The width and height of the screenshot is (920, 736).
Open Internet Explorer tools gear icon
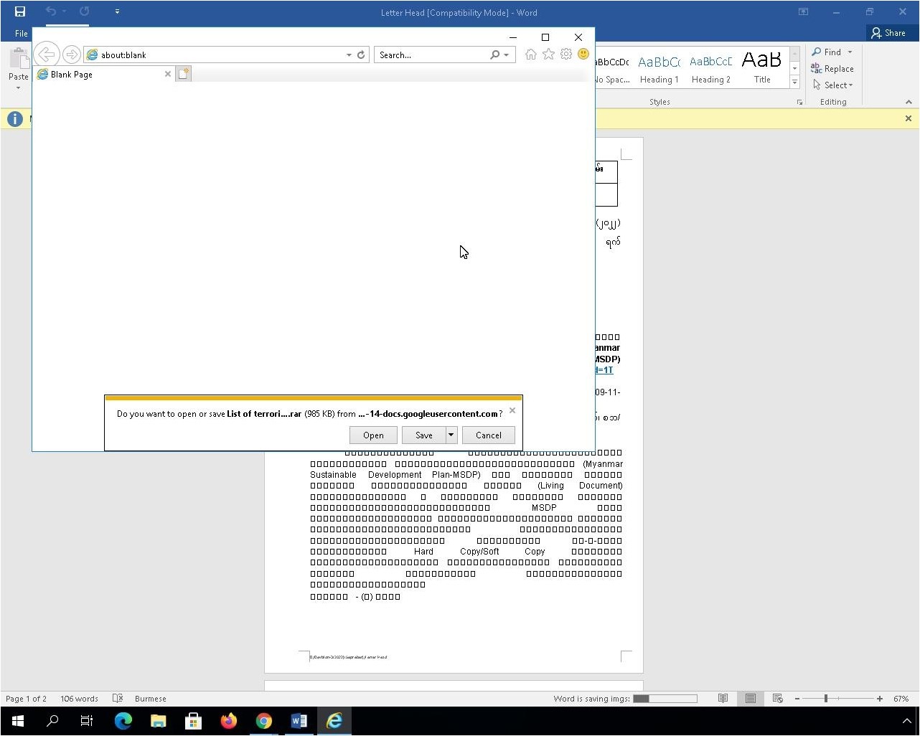(566, 55)
